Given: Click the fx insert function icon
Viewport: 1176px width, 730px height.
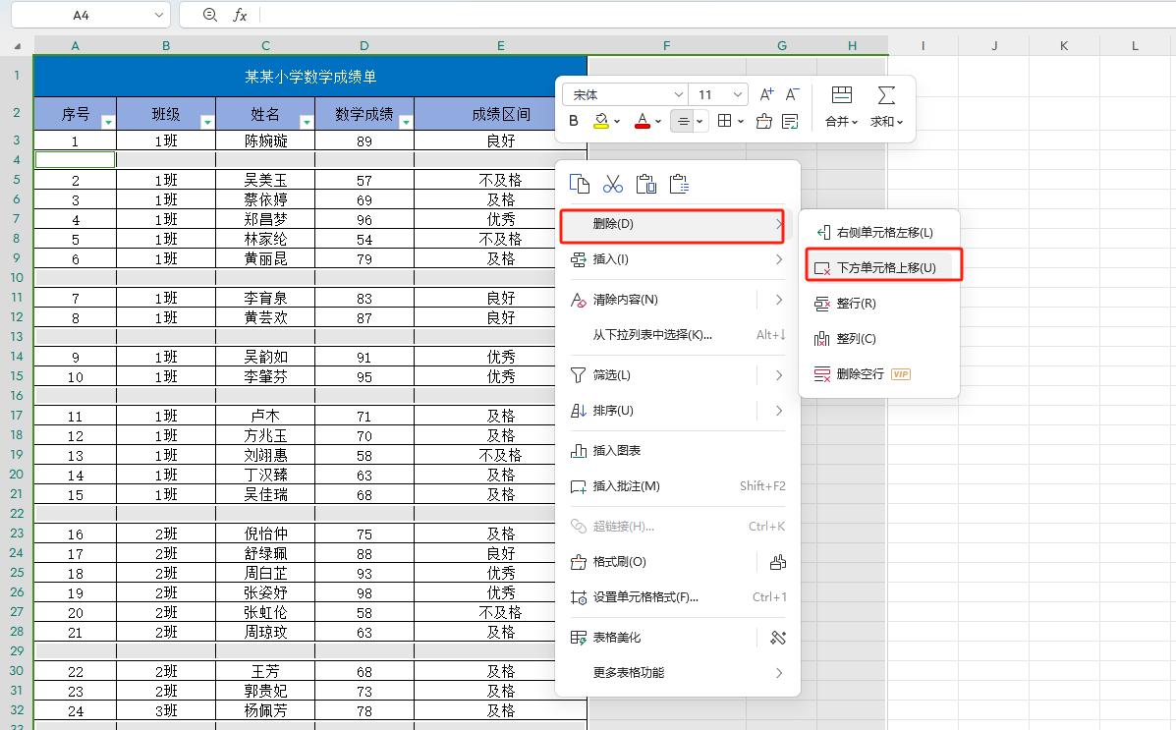Looking at the screenshot, I should point(240,15).
